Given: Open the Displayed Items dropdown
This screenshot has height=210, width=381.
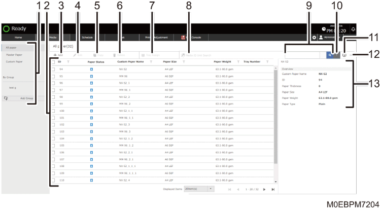Looking at the screenshot, I should tap(198, 189).
